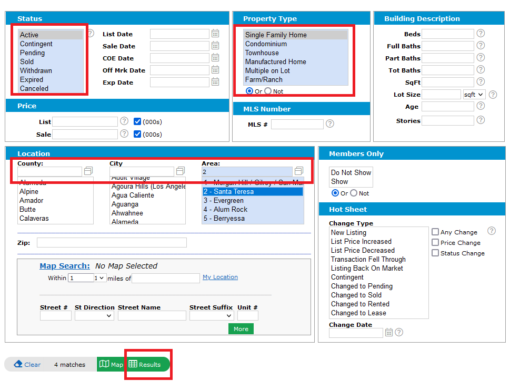Enable the Price Change checkbox
Image resolution: width=520 pixels, height=381 pixels.
pos(435,242)
